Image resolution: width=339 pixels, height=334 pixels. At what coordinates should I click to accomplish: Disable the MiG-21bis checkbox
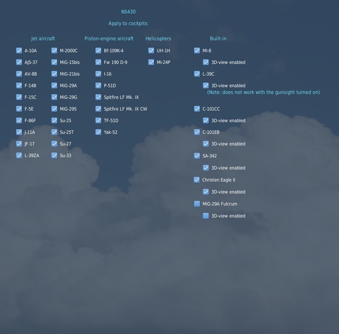click(54, 74)
